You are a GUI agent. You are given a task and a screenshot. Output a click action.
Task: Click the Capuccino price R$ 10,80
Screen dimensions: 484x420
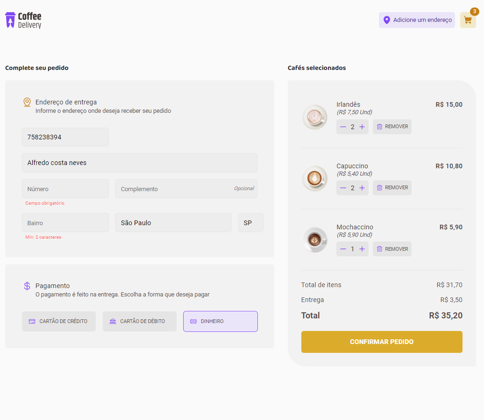coord(449,166)
